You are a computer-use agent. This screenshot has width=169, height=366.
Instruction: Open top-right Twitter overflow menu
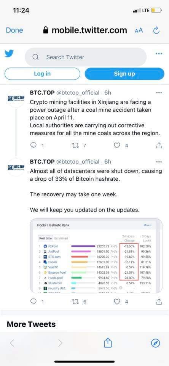point(159,54)
